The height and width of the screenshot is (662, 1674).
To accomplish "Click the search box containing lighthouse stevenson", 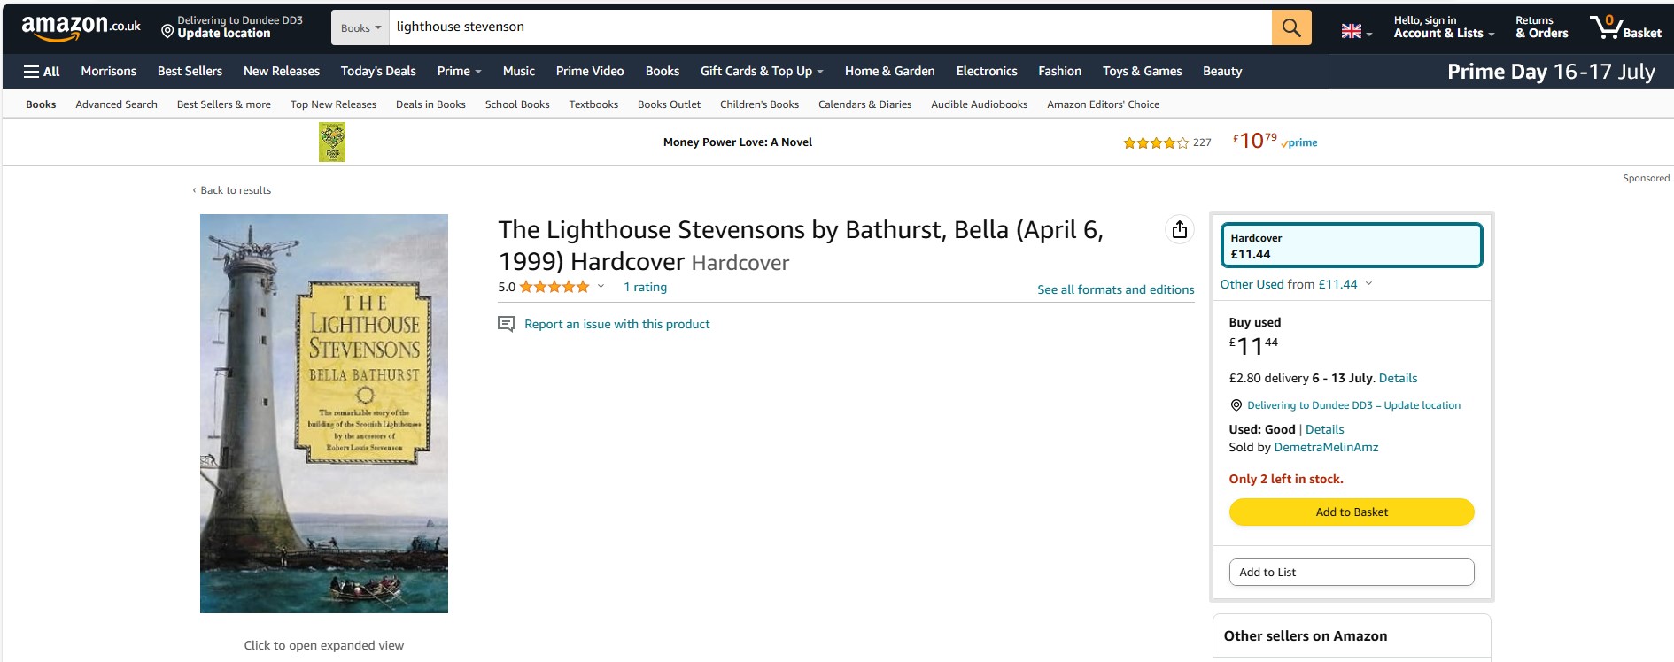I will [830, 27].
